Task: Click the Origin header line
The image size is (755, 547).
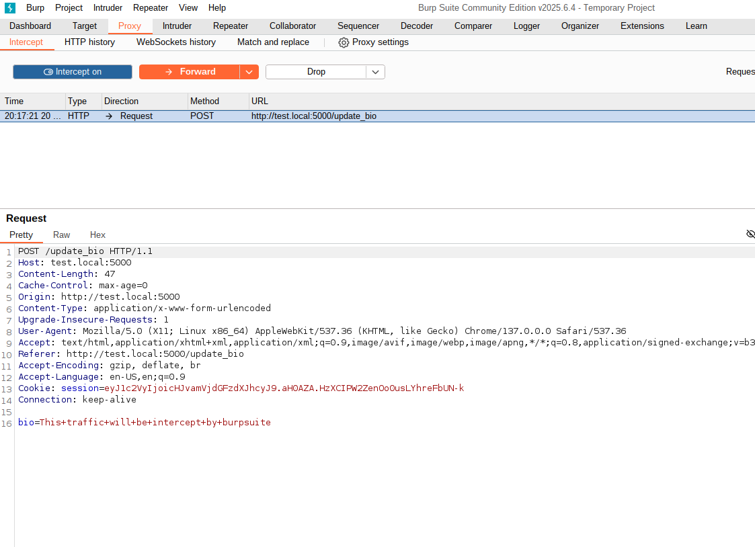Action: pos(100,297)
